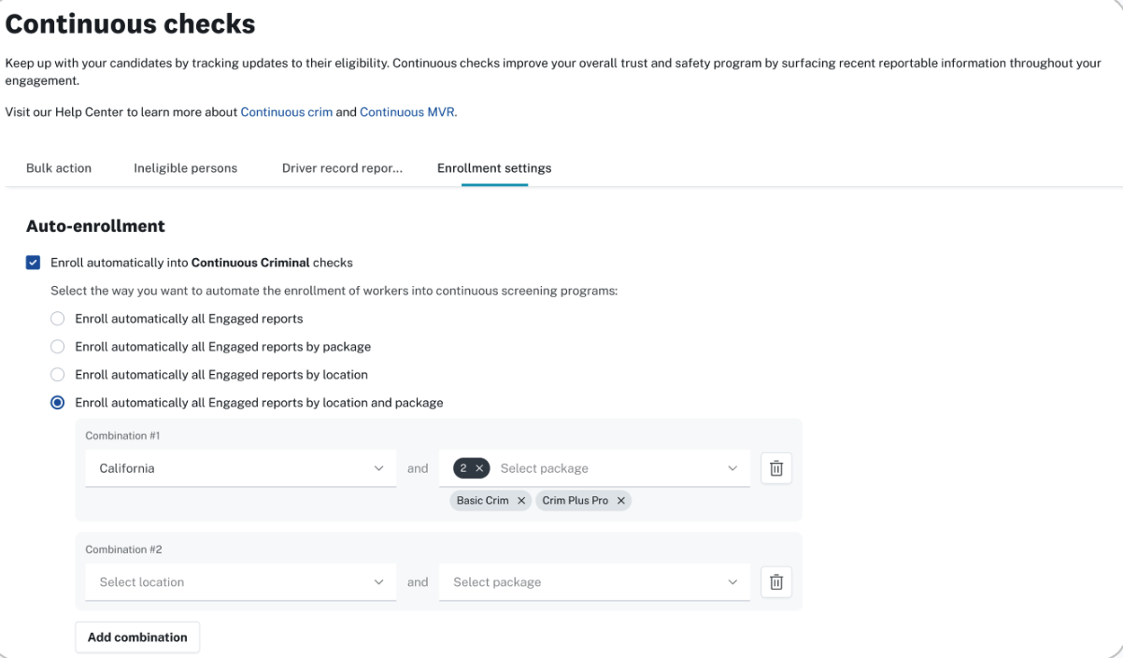Open the Continuous crim help link
This screenshot has width=1123, height=658.
pos(286,112)
